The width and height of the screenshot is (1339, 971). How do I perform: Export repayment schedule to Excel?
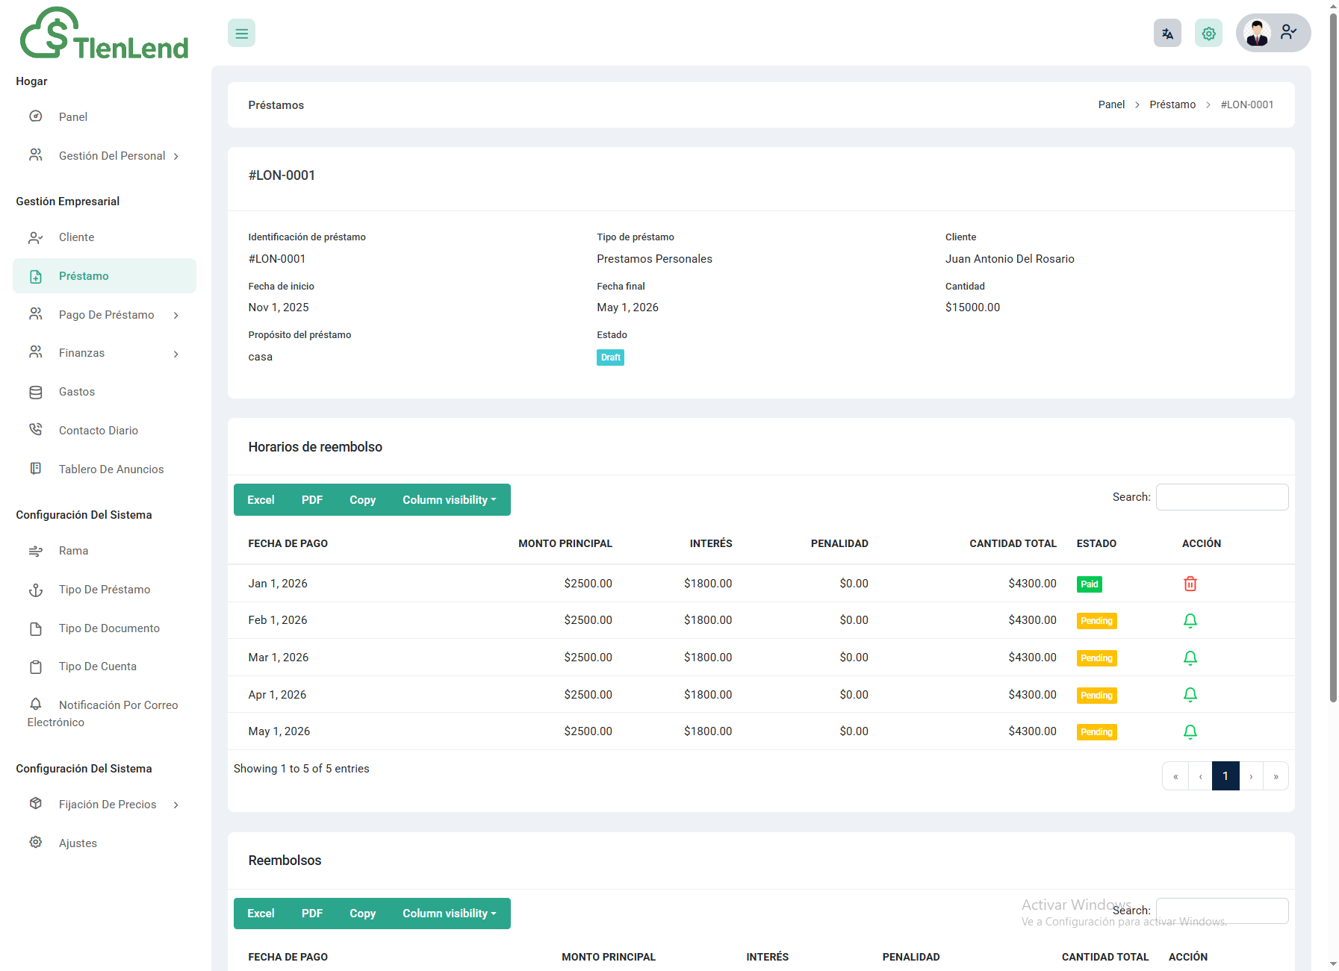(261, 500)
